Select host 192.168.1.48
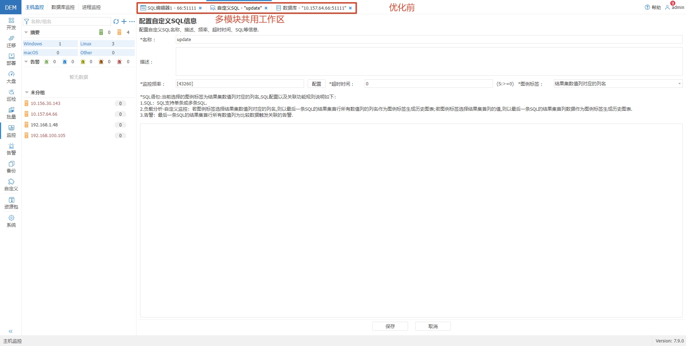The width and height of the screenshot is (686, 346). (x=44, y=125)
